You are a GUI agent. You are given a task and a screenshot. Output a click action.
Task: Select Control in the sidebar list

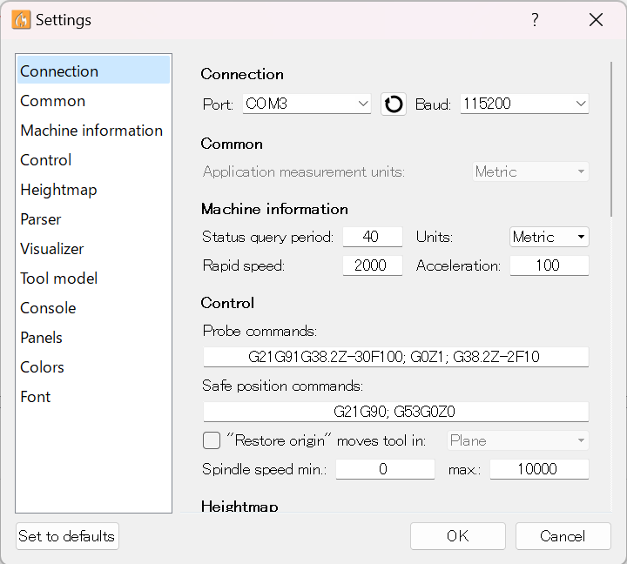[93, 160]
